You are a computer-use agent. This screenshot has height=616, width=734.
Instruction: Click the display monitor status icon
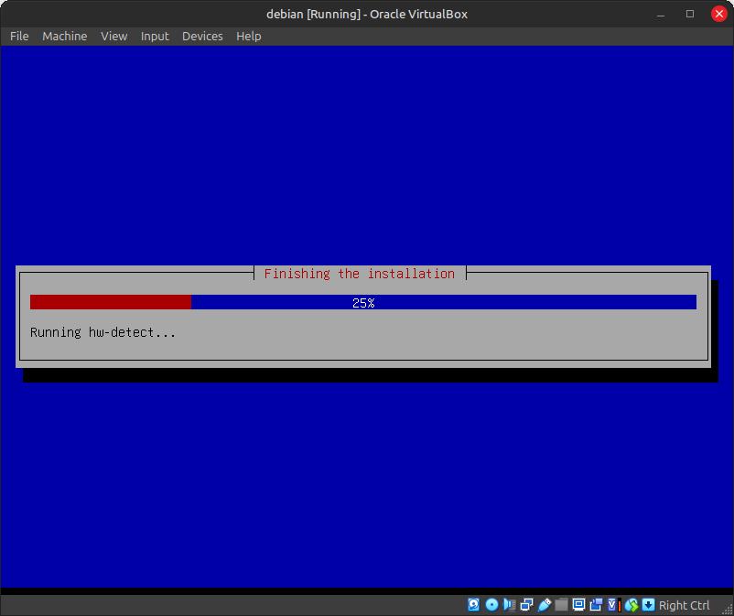578,605
